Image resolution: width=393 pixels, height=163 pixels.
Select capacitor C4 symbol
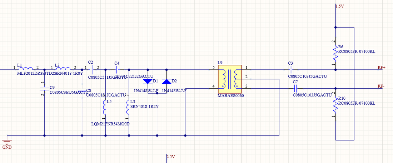click(117, 70)
